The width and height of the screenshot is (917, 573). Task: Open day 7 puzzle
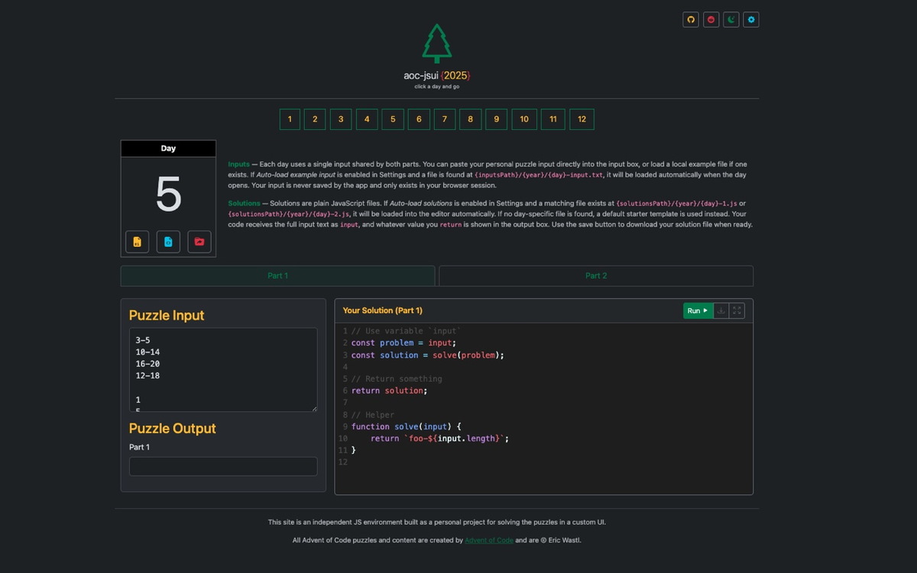(x=444, y=119)
